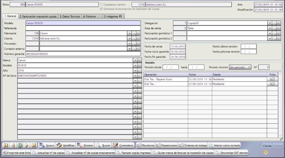Open the Periodo revisión combo box
This screenshot has height=158, width=285.
click(240, 67)
